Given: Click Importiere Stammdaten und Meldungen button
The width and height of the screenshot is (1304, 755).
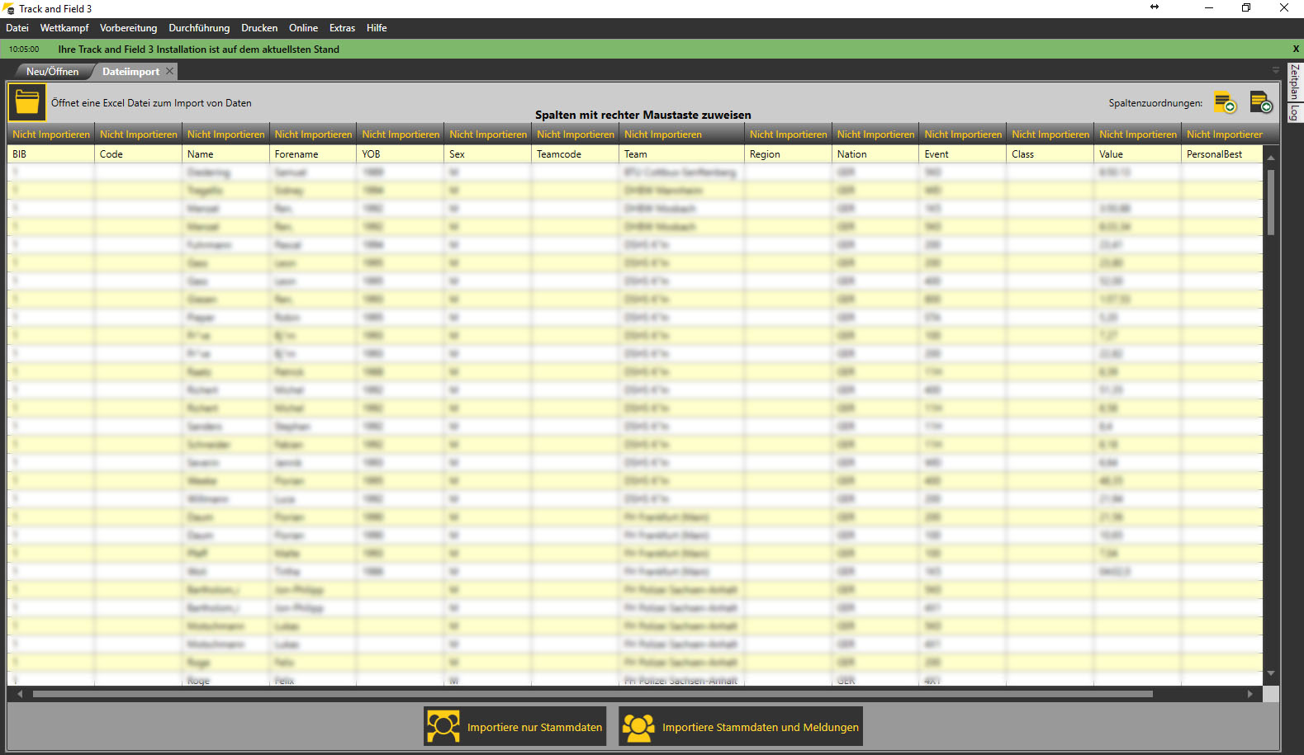Looking at the screenshot, I should pos(741,727).
